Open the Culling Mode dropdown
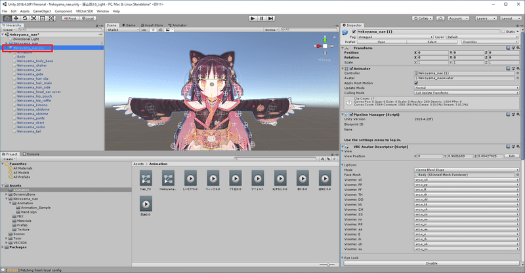 [x=467, y=93]
